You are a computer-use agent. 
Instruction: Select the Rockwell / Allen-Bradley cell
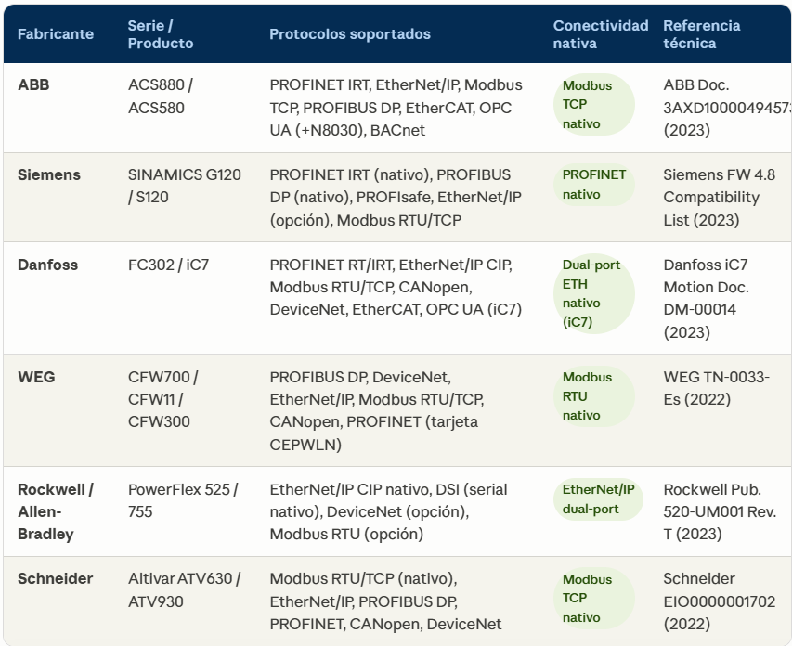click(x=56, y=511)
